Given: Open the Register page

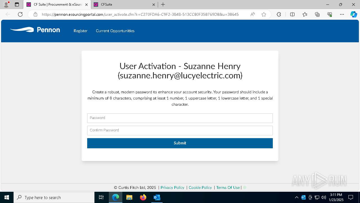Looking at the screenshot, I should point(80,31).
